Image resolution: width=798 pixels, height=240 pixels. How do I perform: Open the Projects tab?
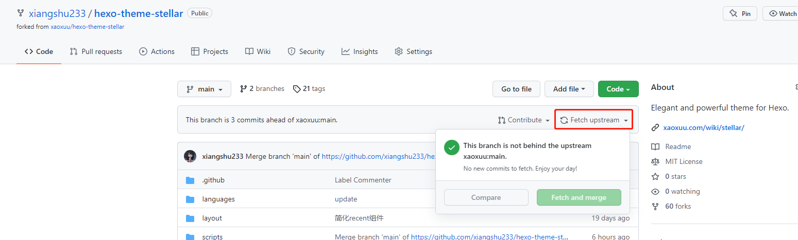pos(209,51)
